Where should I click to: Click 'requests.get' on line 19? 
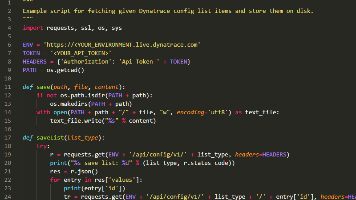click(84, 155)
